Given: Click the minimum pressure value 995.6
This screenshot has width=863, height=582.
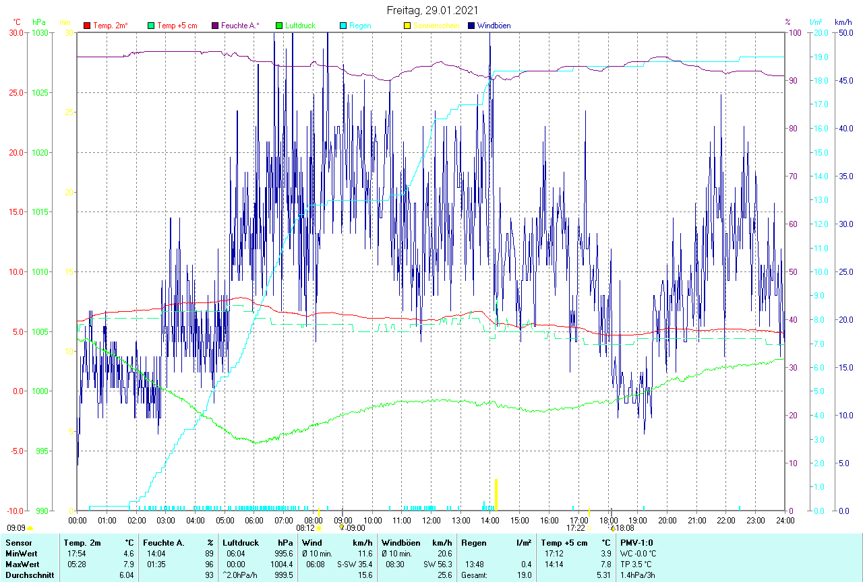Looking at the screenshot, I should (x=284, y=554).
